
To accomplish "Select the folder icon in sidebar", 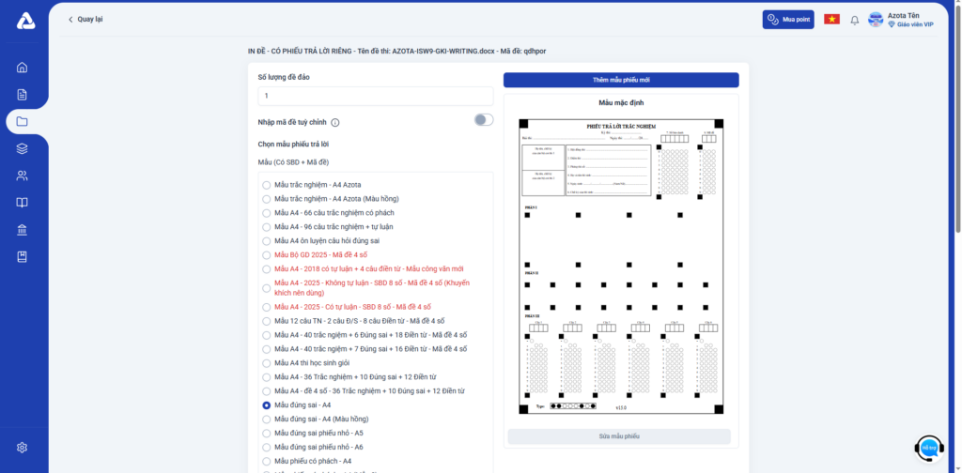I will tap(23, 121).
